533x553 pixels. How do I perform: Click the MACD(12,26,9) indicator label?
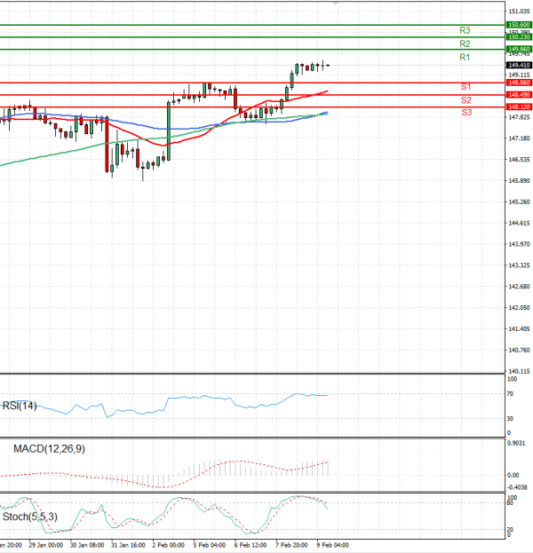tap(49, 448)
